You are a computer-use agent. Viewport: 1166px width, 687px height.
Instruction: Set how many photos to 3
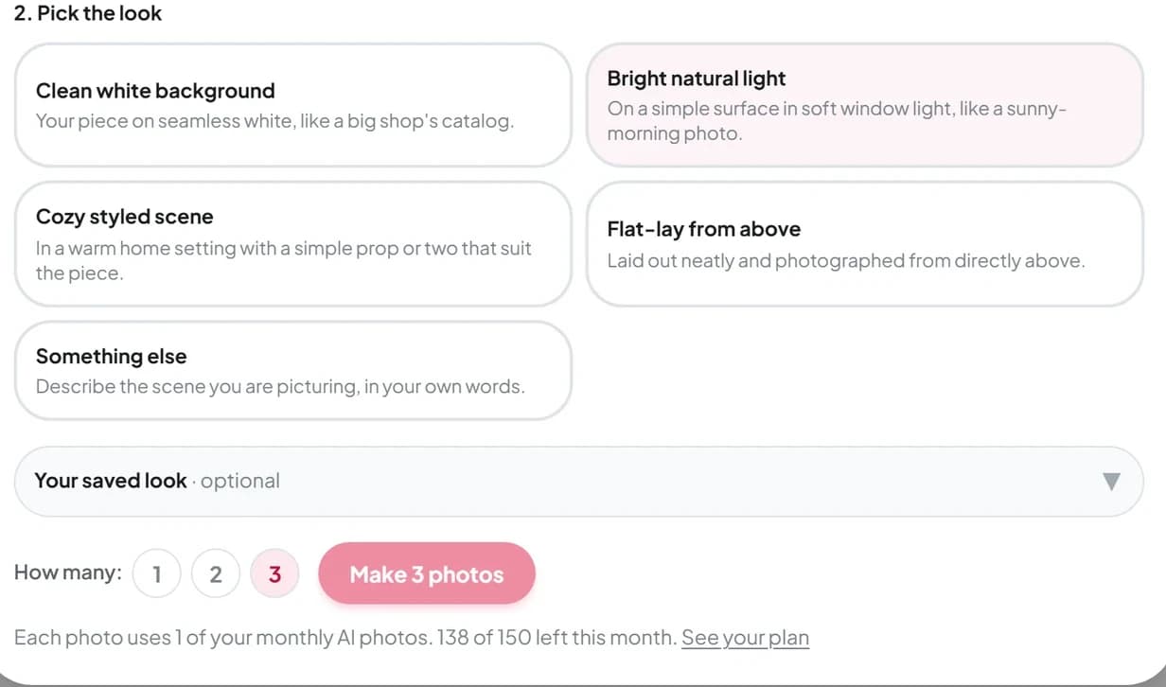click(274, 574)
